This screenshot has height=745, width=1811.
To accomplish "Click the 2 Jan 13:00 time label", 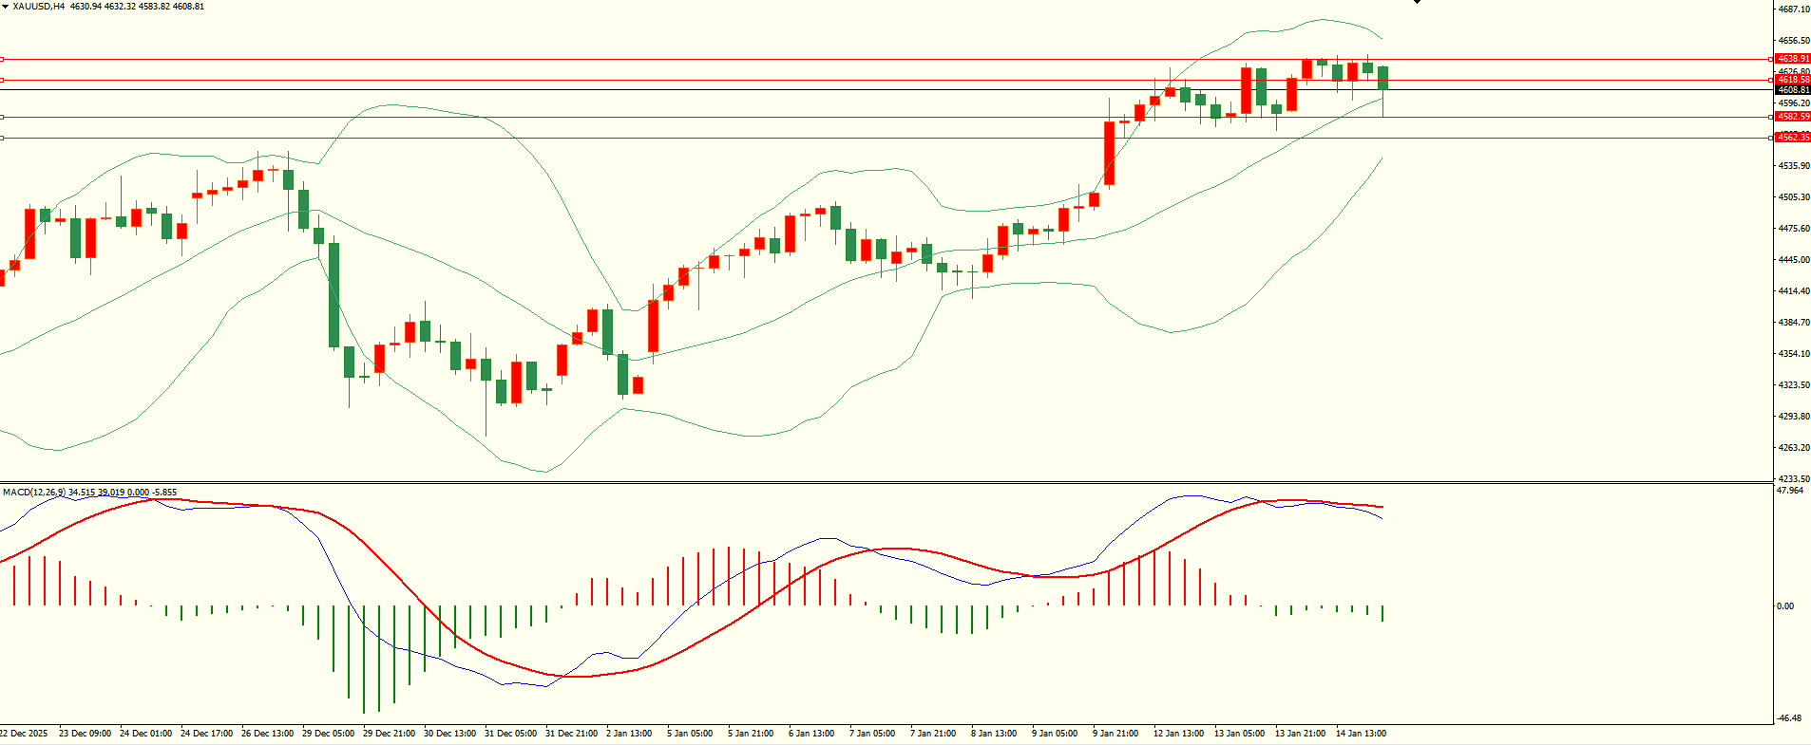I will (627, 734).
